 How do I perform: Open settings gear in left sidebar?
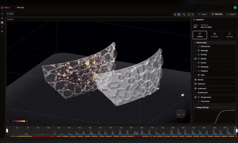coord(2,31)
